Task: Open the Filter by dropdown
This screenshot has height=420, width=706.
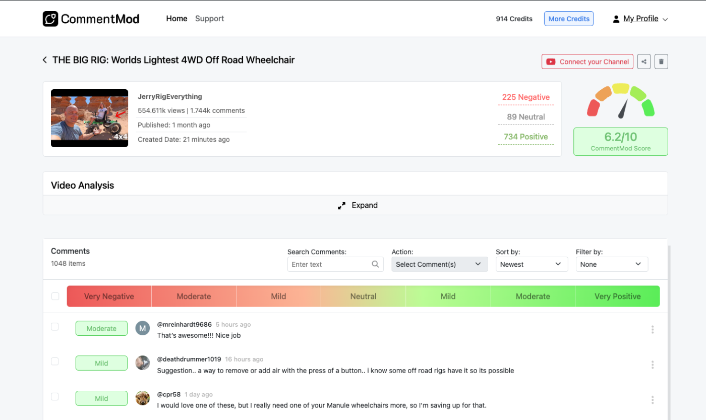Action: pyautogui.click(x=612, y=264)
